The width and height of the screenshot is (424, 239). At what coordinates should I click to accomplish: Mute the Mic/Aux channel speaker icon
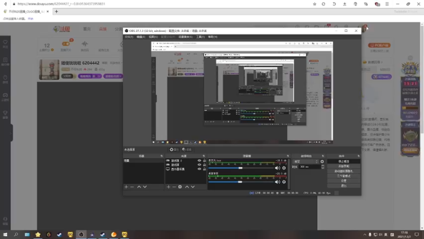pos(277,168)
